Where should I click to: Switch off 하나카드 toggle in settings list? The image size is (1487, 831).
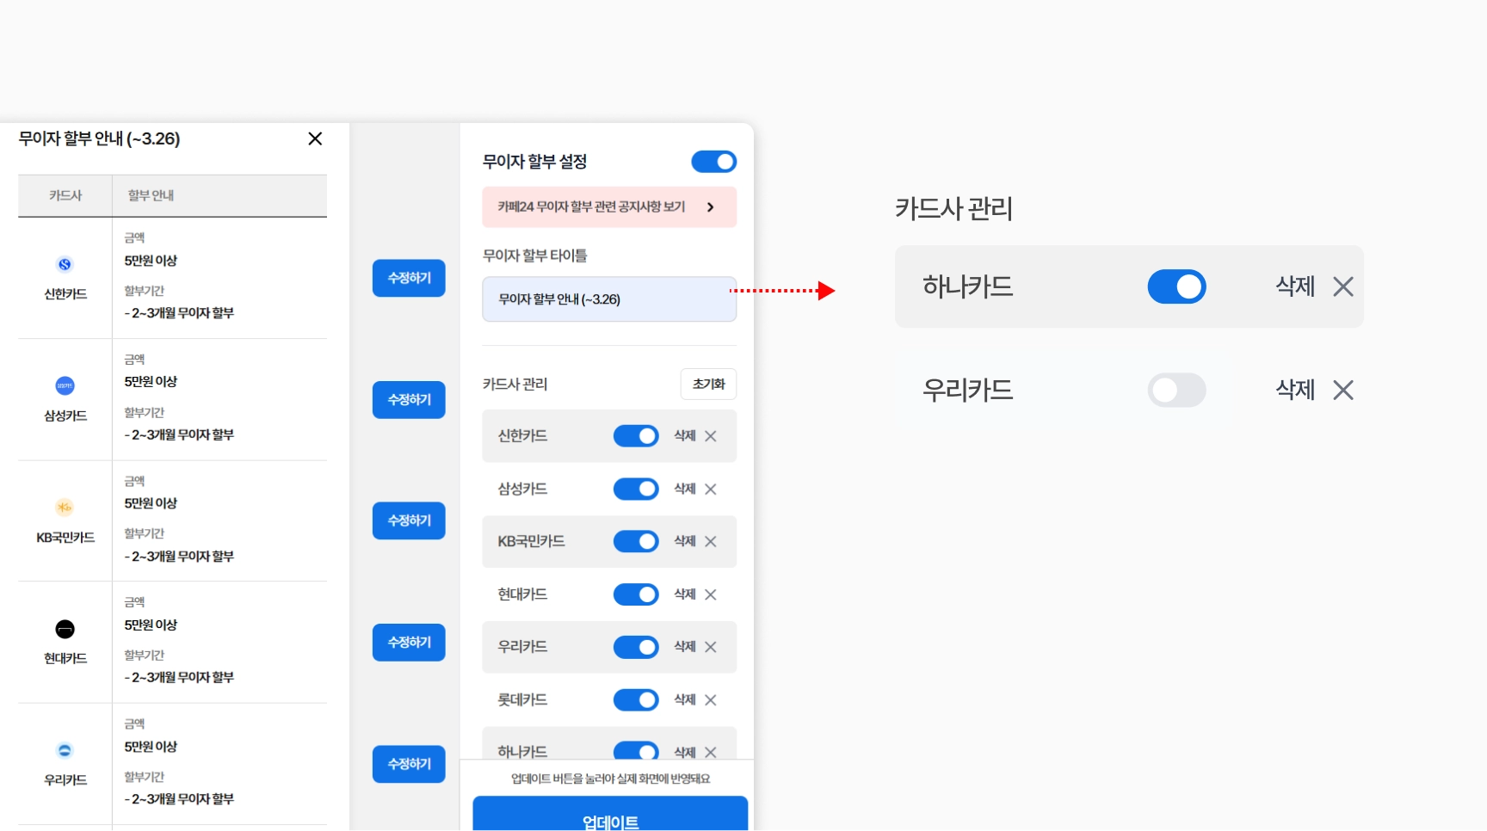click(636, 751)
